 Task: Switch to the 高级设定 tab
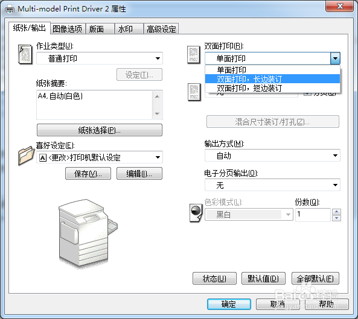[161, 29]
